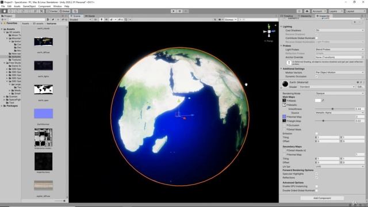Open the Shader dropdown
368x207 pixels.
(327, 87)
